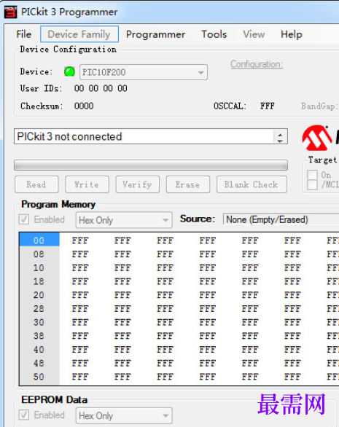Open the Help menu

(x=292, y=34)
